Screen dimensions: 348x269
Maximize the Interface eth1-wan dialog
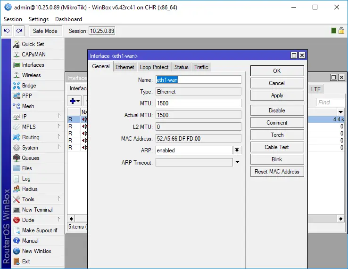294,55
